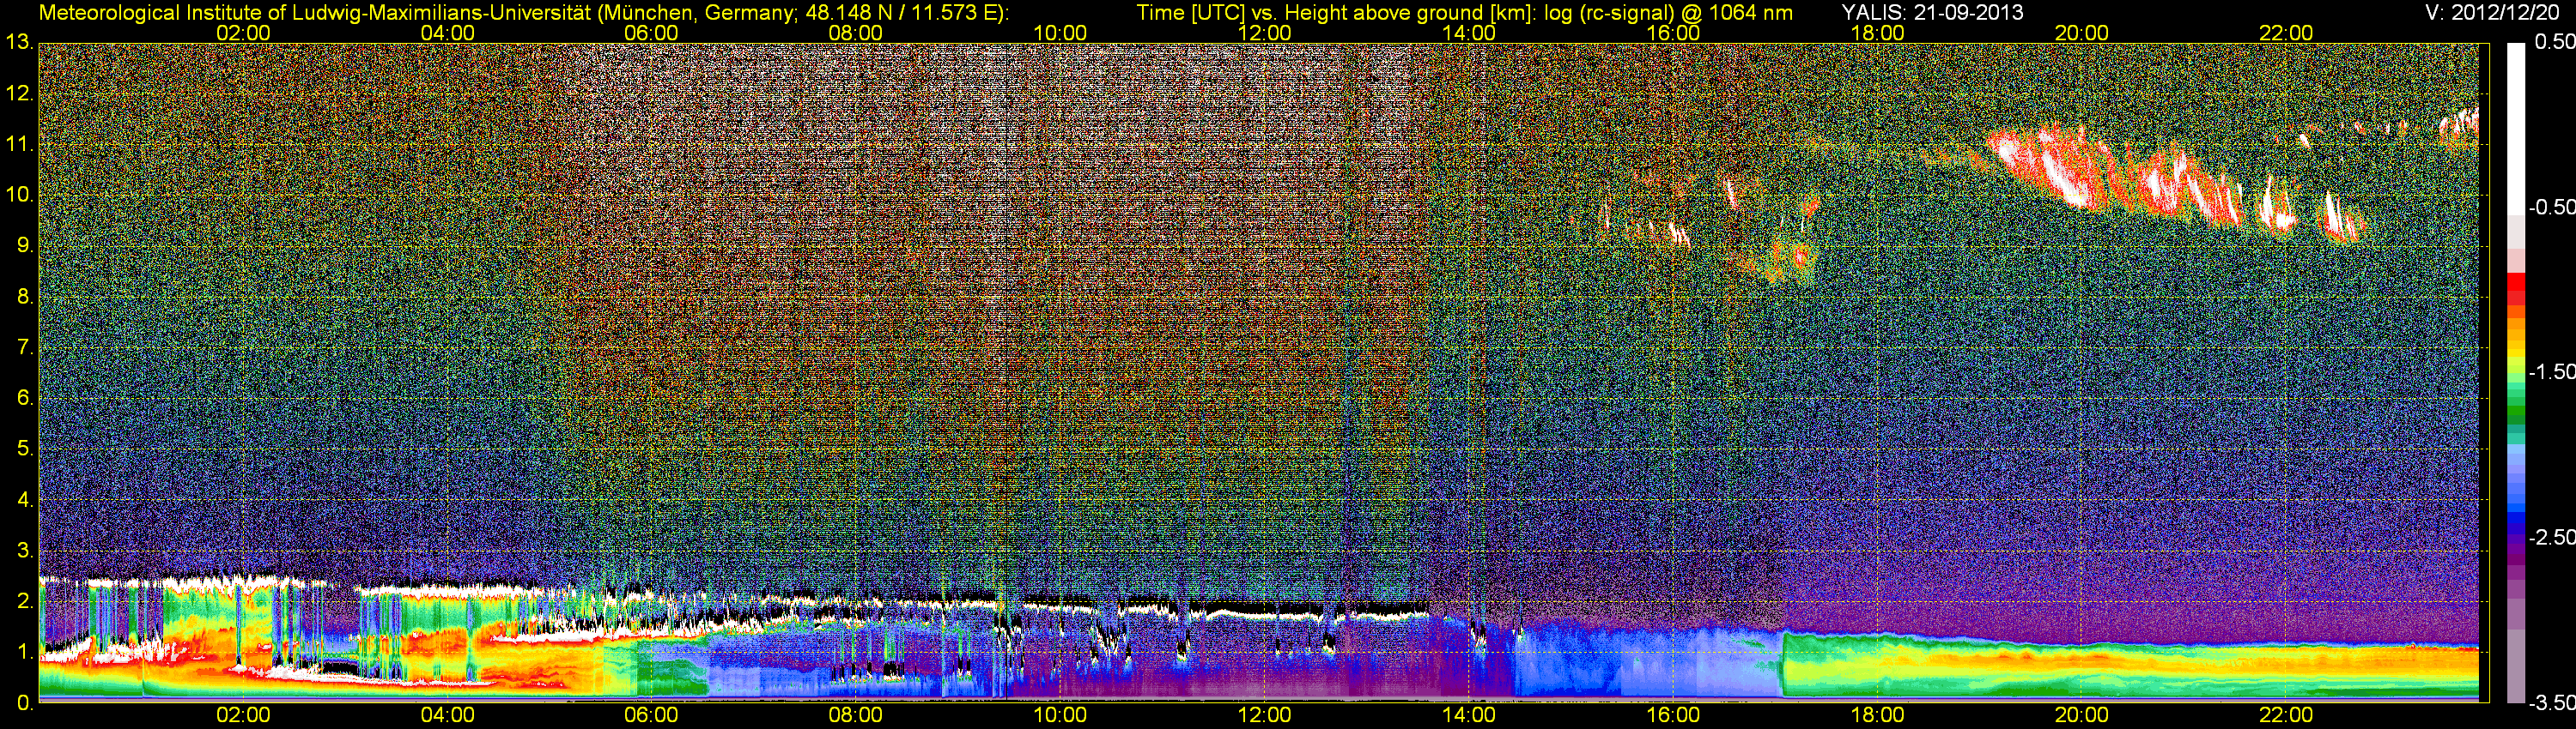
Task: Click '02:00' on the lower time axis
Action: pyautogui.click(x=243, y=715)
